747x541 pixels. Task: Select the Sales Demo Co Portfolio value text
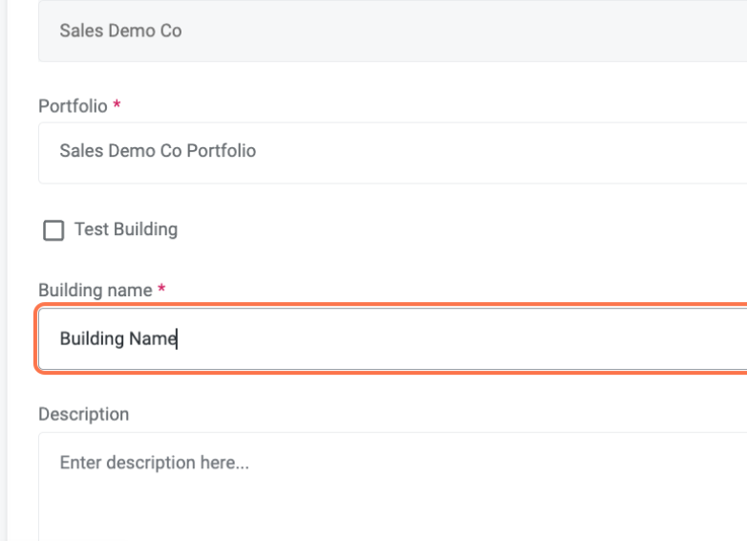pos(158,151)
